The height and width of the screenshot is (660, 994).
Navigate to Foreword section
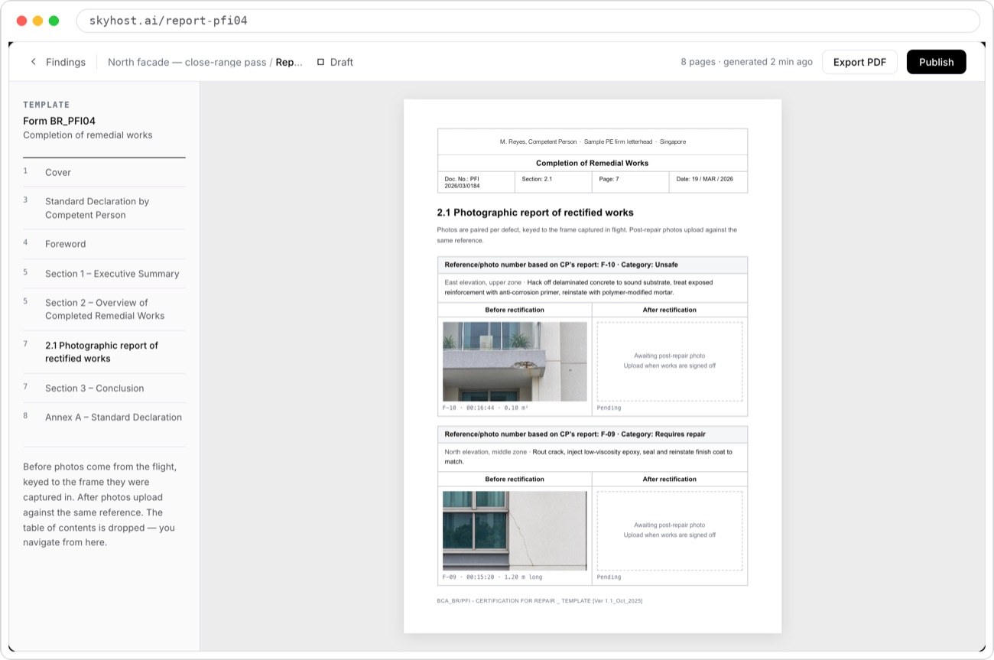point(104,244)
